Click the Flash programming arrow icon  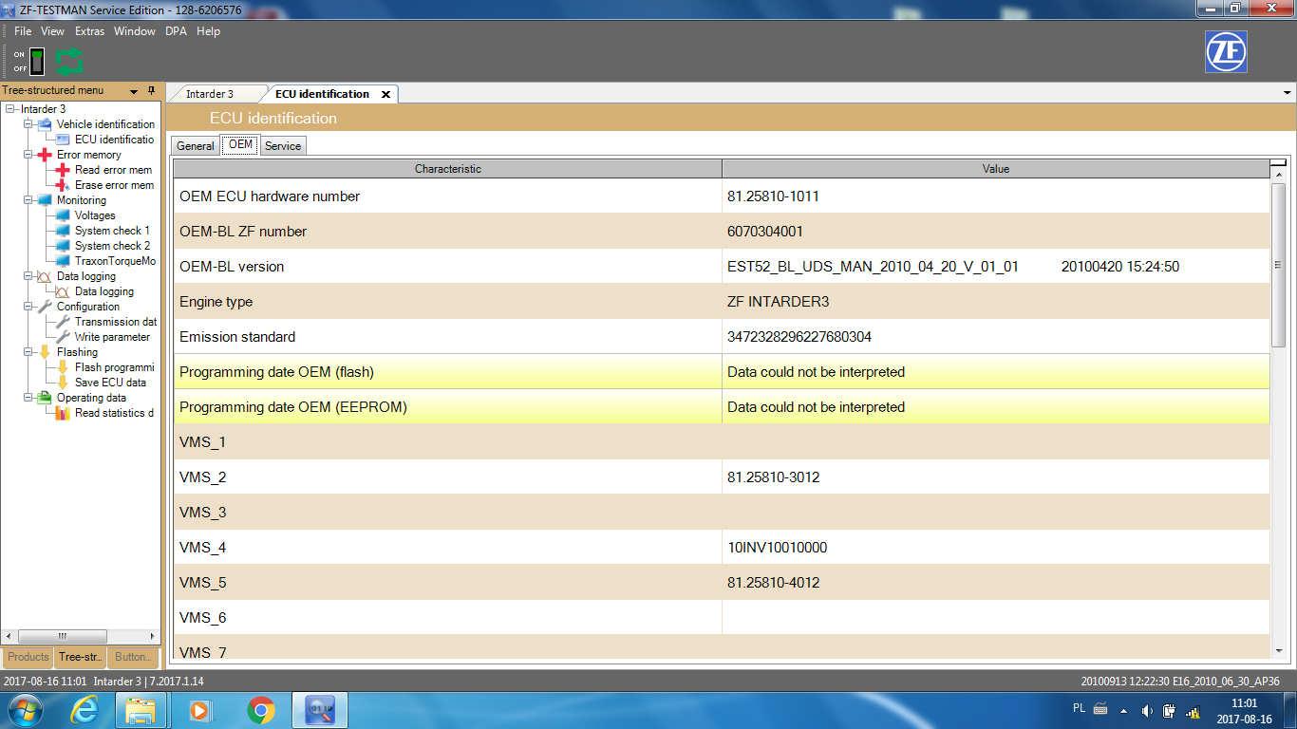coord(63,367)
